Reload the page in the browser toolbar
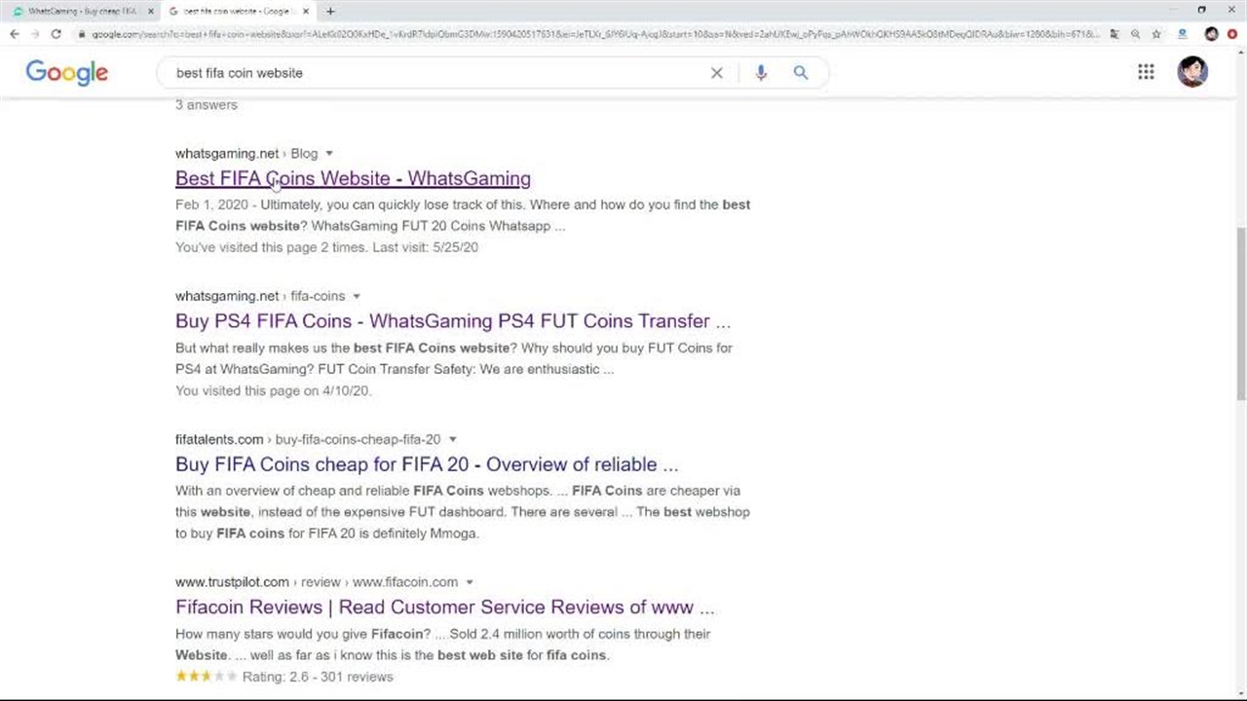Image resolution: width=1247 pixels, height=701 pixels. pyautogui.click(x=57, y=34)
